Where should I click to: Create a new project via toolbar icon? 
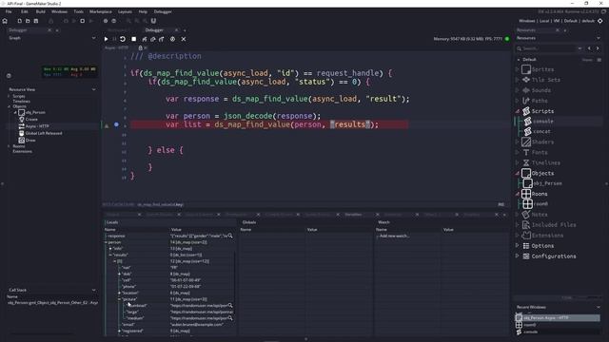19,21
